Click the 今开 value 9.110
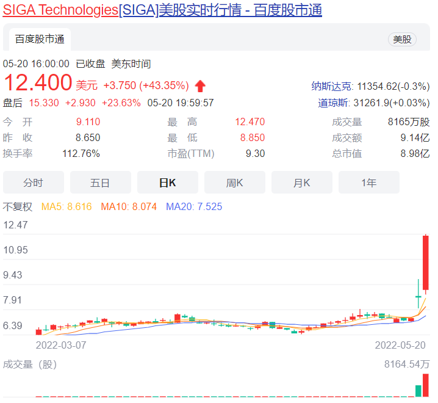 click(88, 122)
